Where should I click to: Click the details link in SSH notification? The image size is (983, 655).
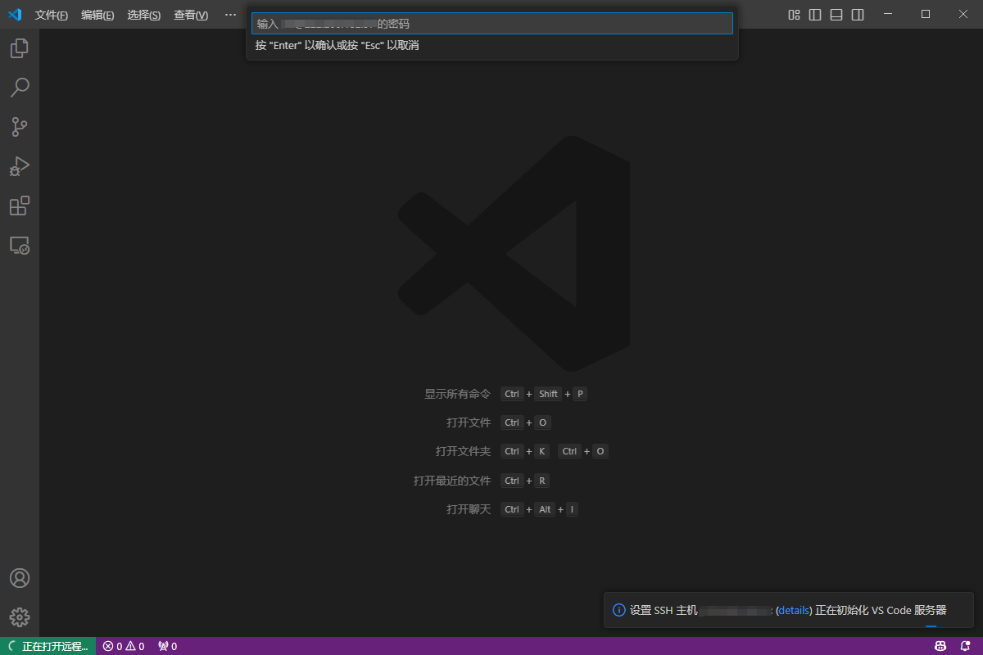pyautogui.click(x=794, y=610)
